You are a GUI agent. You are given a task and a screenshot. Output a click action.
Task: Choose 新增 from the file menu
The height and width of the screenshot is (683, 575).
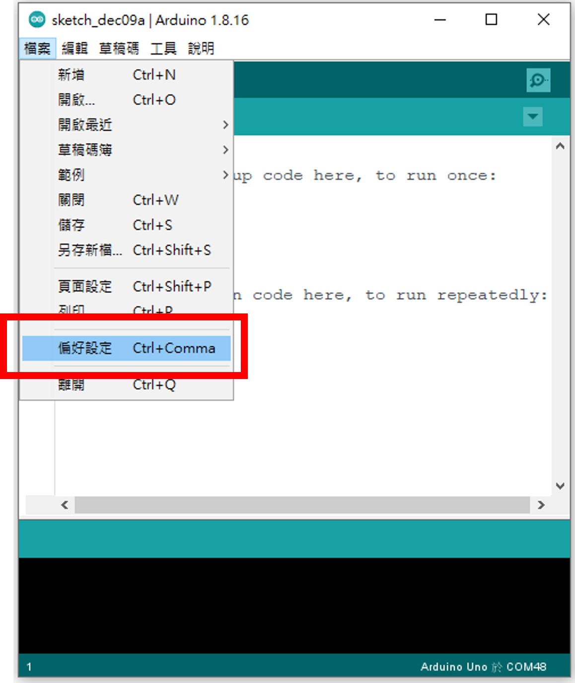[x=127, y=75]
